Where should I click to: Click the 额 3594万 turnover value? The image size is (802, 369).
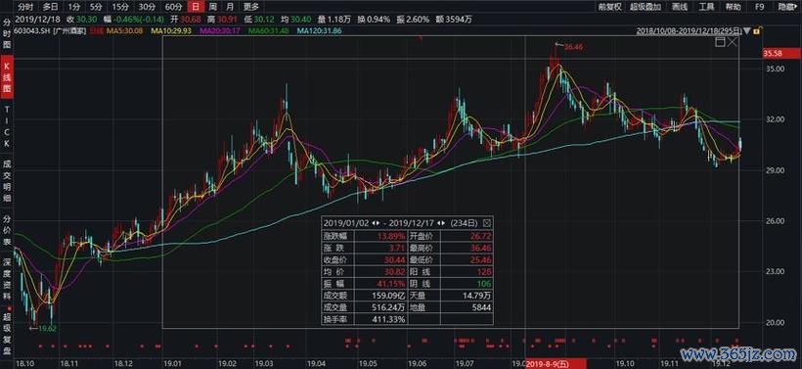pos(453,20)
